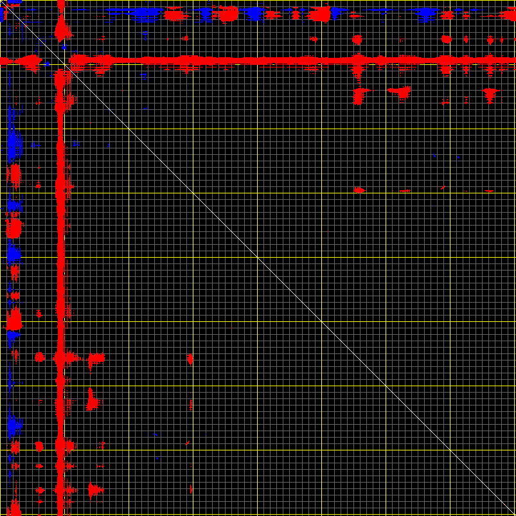The width and height of the screenshot is (516, 516).
Task: Click the white diagonal line at the plot center
Action: [258, 258]
